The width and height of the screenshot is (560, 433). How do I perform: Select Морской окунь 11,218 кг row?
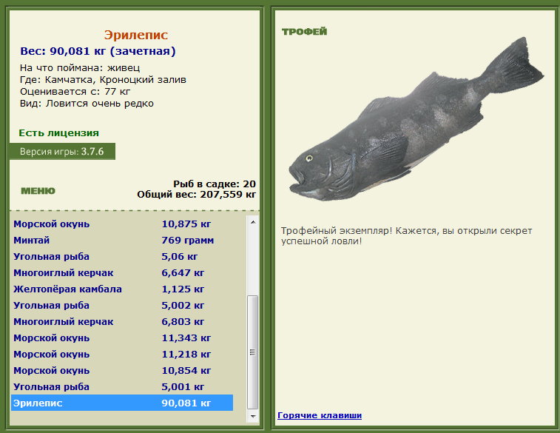122,355
